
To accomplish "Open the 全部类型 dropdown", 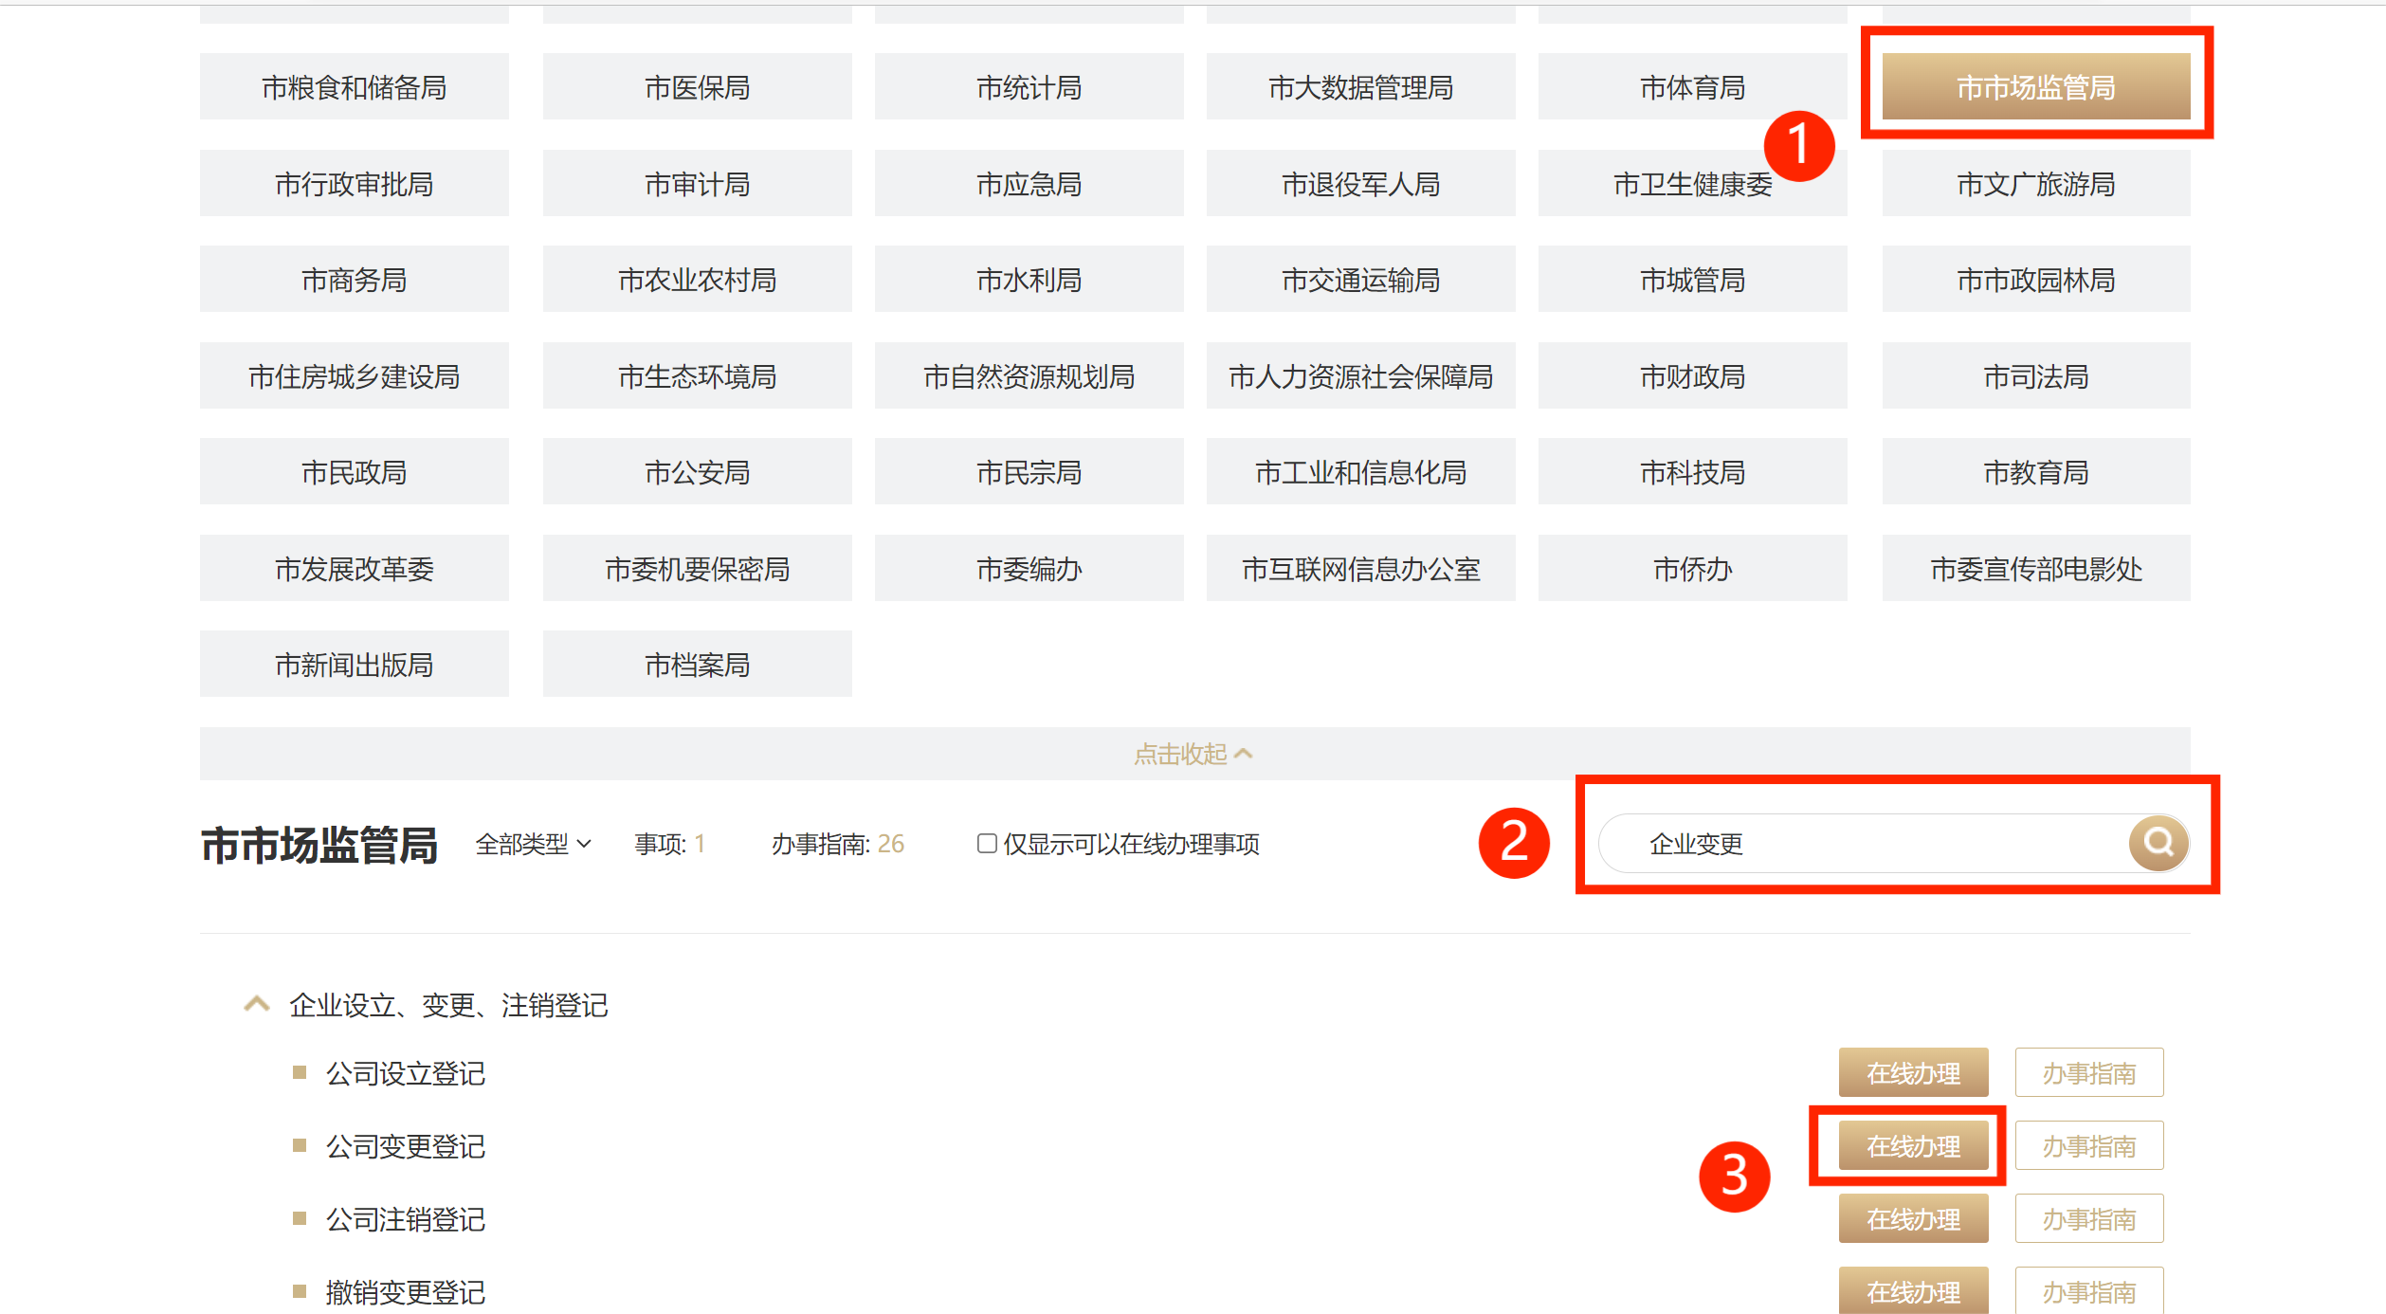I will coord(533,844).
